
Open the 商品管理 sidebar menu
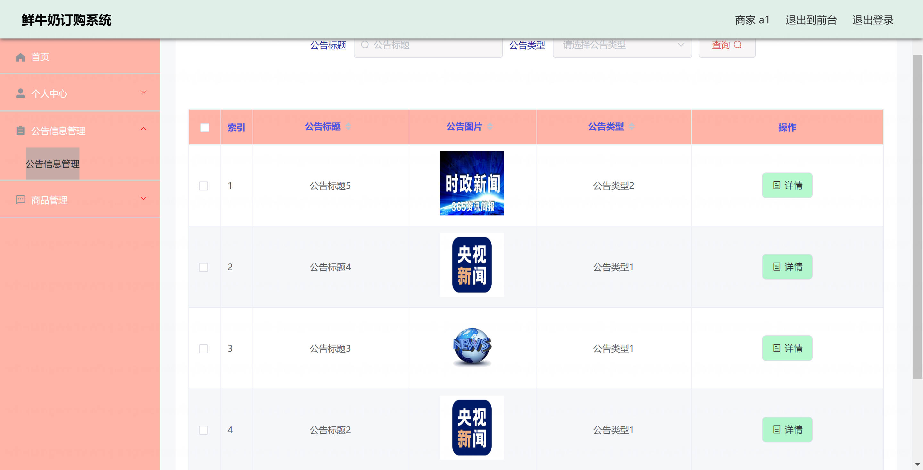pos(80,200)
